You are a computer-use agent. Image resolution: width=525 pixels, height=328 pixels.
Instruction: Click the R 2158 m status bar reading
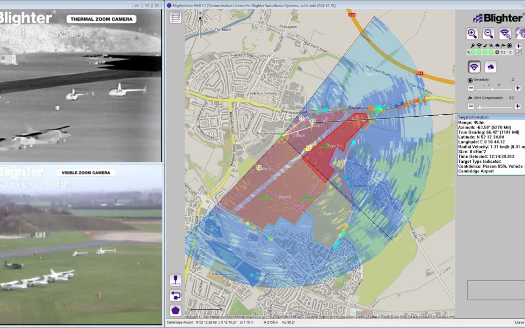pos(272,322)
